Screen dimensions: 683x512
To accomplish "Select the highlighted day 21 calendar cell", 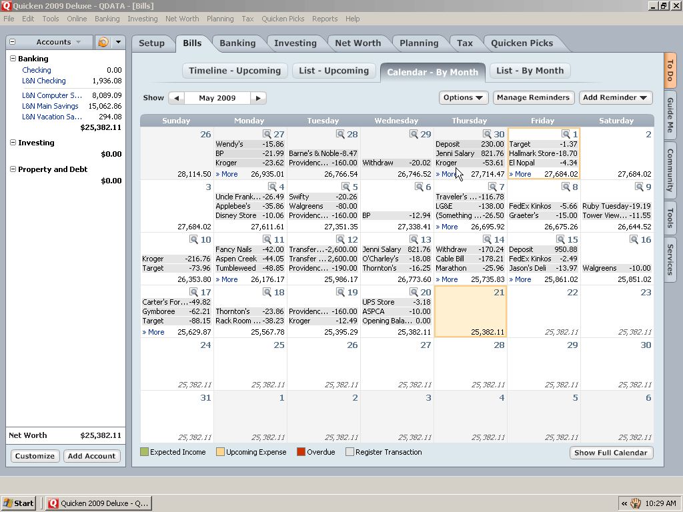I will [470, 312].
